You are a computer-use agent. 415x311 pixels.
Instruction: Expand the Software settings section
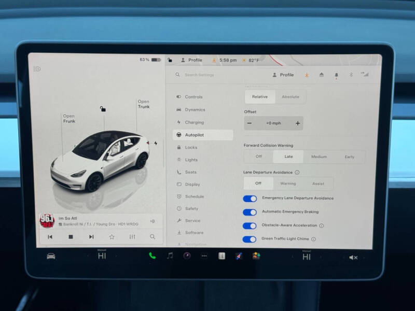click(x=196, y=233)
